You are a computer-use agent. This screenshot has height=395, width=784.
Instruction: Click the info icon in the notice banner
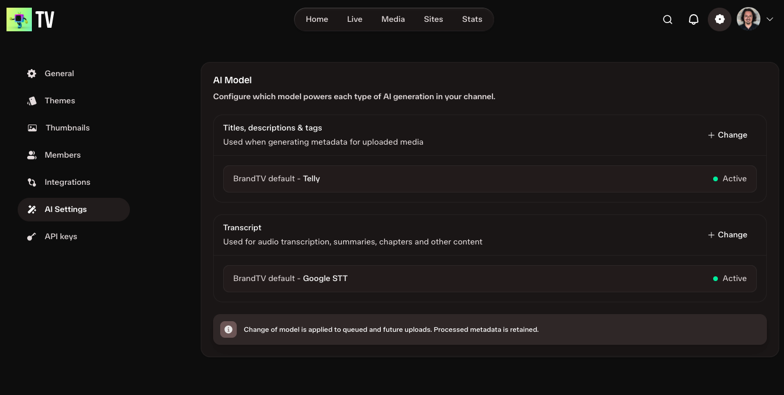coord(228,329)
